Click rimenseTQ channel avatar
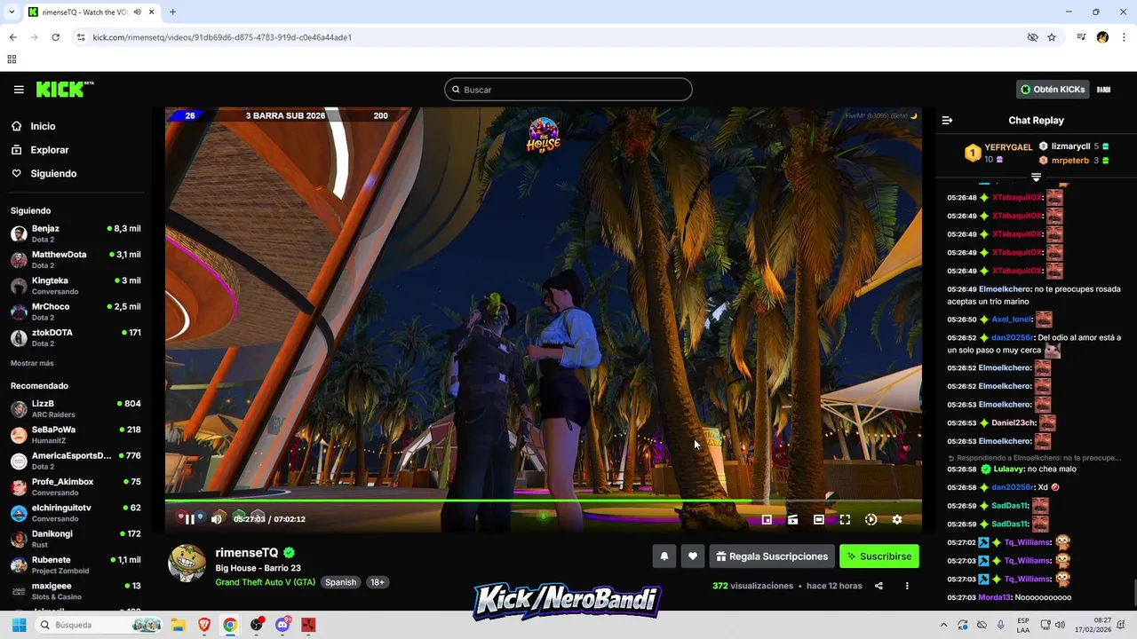The image size is (1137, 639). pyautogui.click(x=187, y=564)
